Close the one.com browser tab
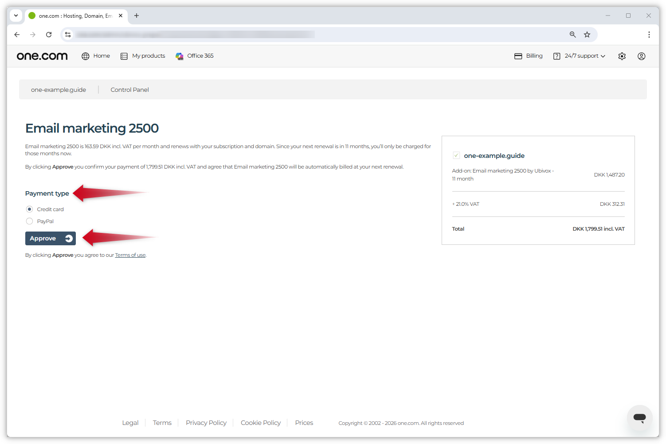The image size is (666, 444). [x=121, y=16]
